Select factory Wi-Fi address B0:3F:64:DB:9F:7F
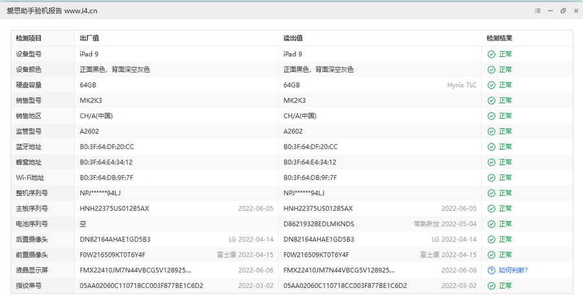583x297 pixels. 106,178
